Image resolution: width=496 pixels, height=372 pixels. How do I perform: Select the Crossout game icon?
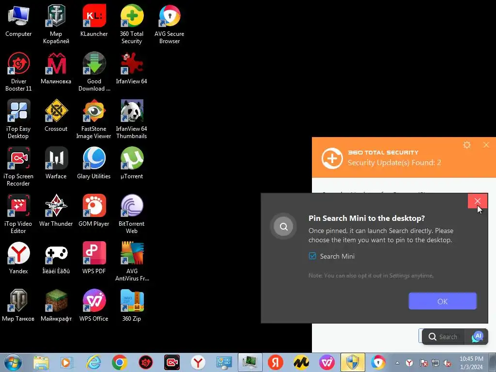tap(56, 116)
